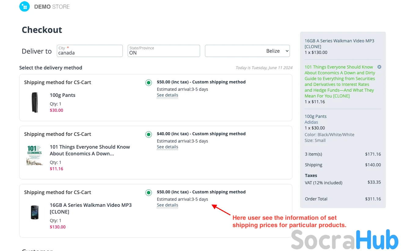Select $40.00 shipping radio for economics book
406x251 pixels.
[x=148, y=134]
